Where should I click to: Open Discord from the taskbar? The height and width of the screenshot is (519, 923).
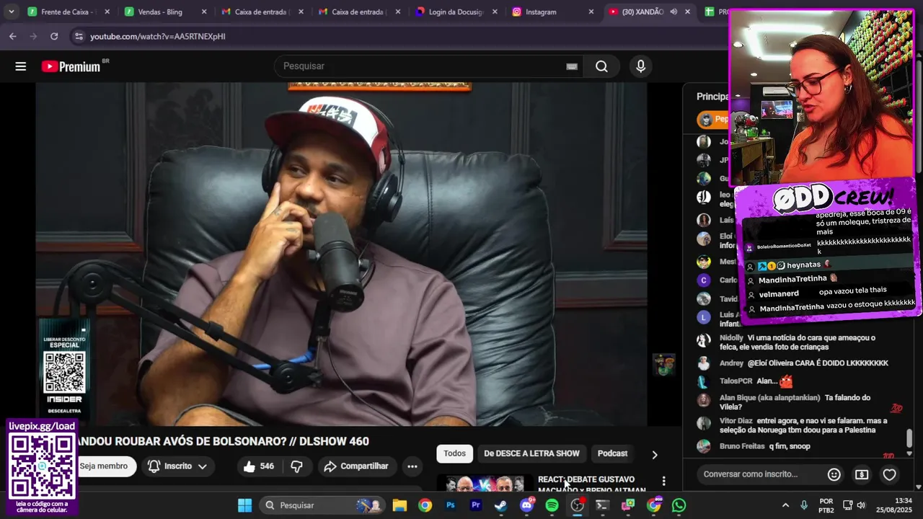[x=527, y=505]
